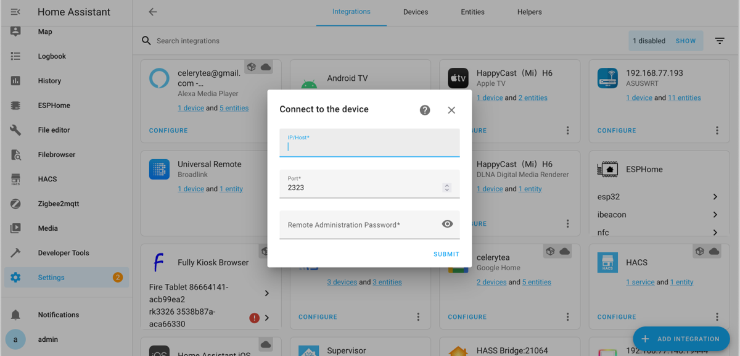Viewport: 740px width, 356px height.
Task: Expand ibeacon entry in ESPHome card
Action: click(715, 215)
